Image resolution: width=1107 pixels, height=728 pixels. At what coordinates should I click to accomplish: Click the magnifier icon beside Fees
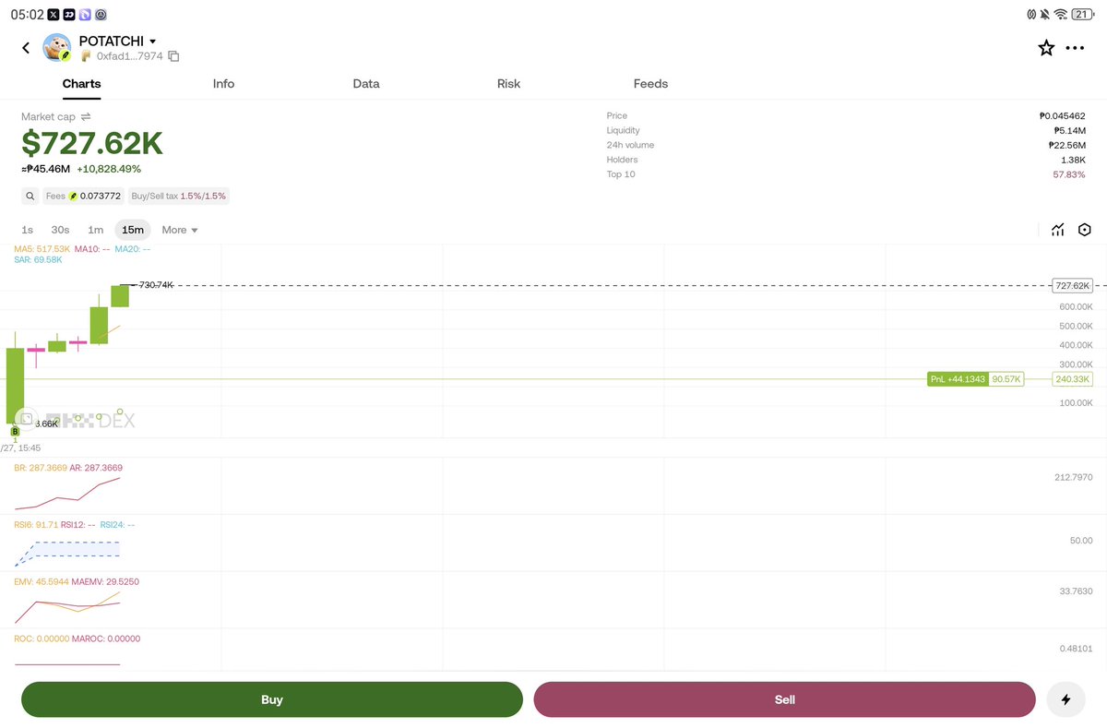point(30,196)
